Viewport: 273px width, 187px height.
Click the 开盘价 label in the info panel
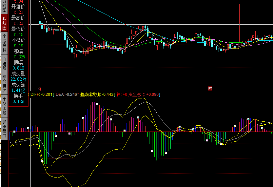pyautogui.click(x=18, y=7)
